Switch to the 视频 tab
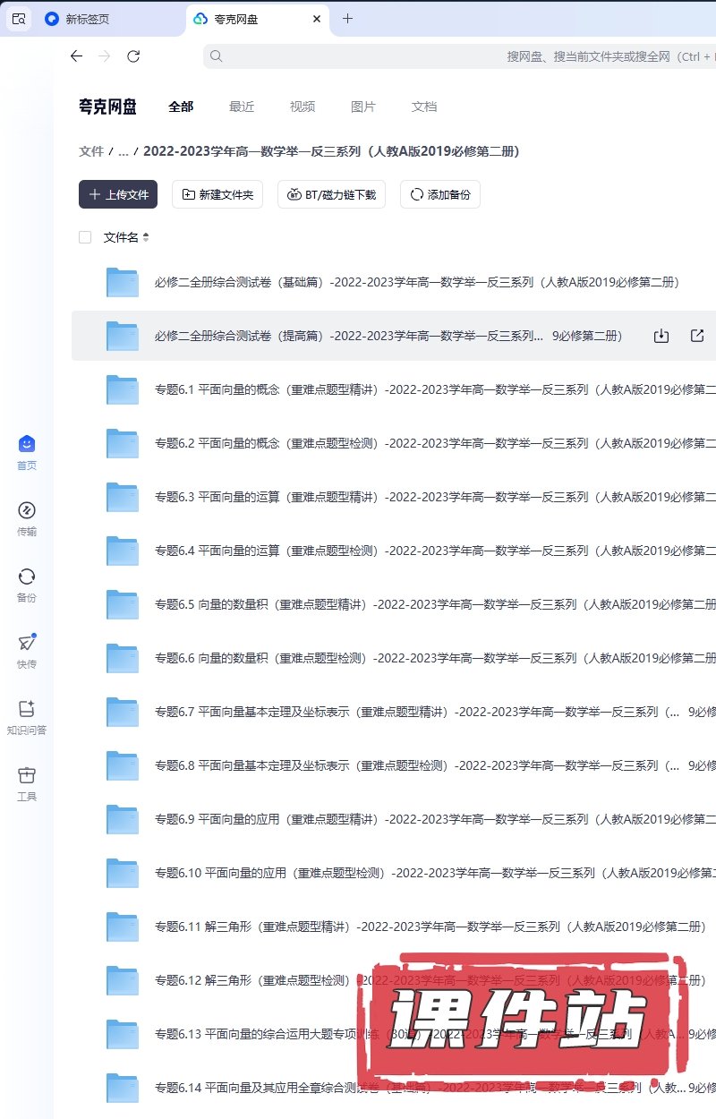 pyautogui.click(x=303, y=107)
